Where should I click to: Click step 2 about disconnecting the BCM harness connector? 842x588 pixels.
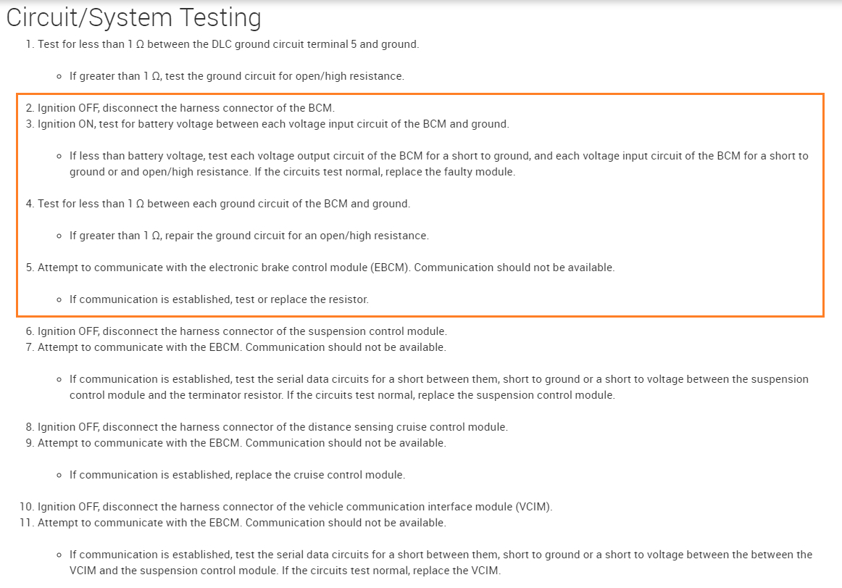[186, 108]
